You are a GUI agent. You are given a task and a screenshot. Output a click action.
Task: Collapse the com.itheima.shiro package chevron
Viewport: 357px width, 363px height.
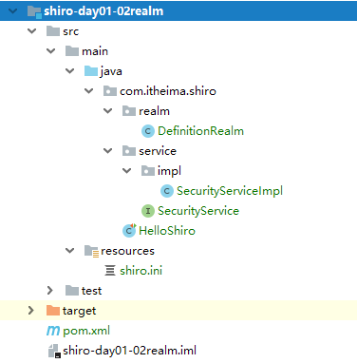pyautogui.click(x=89, y=91)
